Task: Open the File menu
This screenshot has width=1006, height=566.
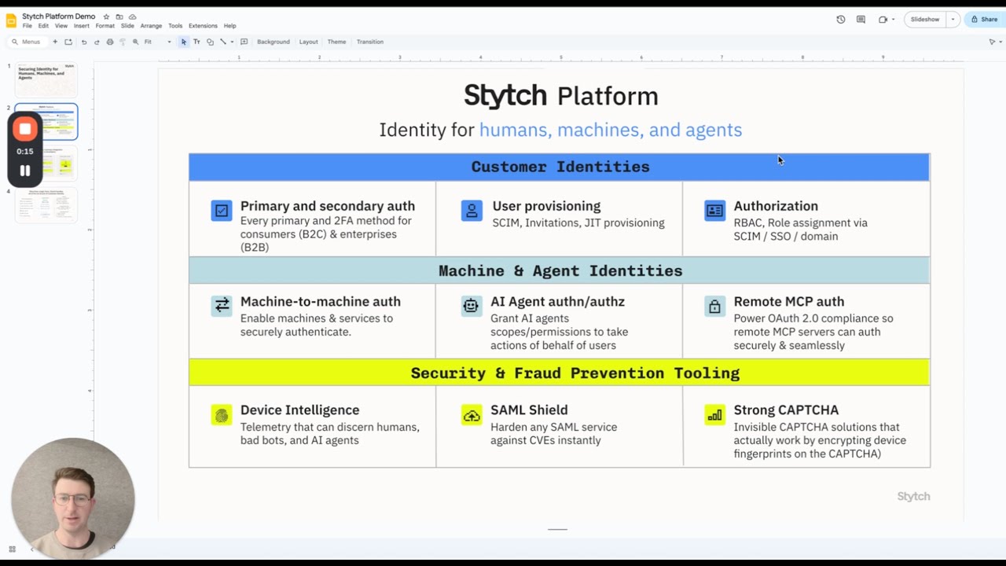Action: [28, 26]
